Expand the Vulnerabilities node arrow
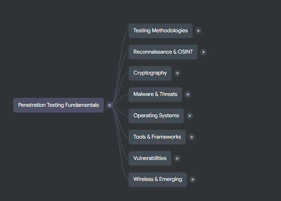281x201 pixels. pos(177,159)
